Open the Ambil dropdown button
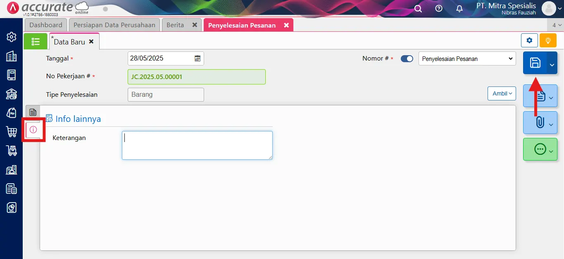The image size is (564, 259). pyautogui.click(x=502, y=93)
